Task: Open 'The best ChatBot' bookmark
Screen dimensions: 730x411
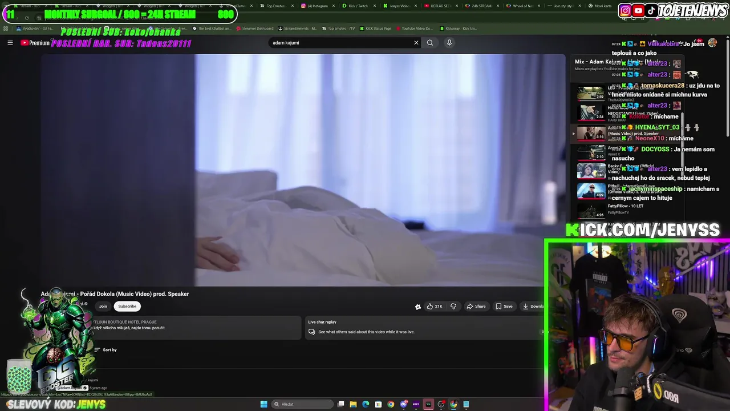Action: (x=212, y=28)
